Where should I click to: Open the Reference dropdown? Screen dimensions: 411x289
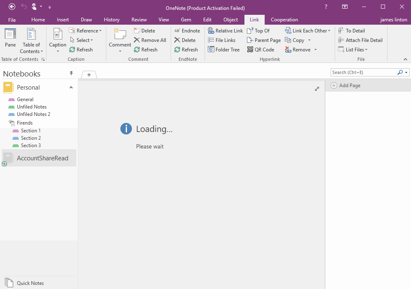(86, 30)
